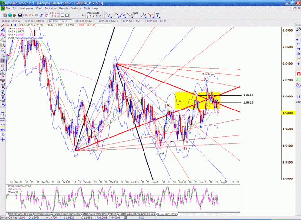The image size is (301, 220).
Task: Open the MAOSC indicator tab
Action: click(42, 214)
